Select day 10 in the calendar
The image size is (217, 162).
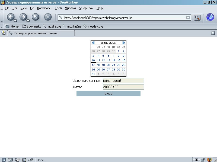tap(93, 60)
